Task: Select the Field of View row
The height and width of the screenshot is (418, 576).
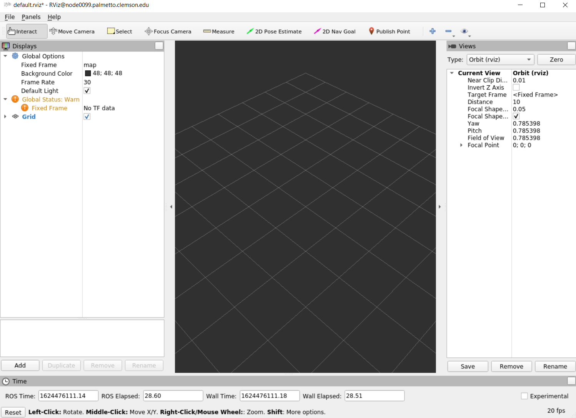Action: [x=511, y=138]
